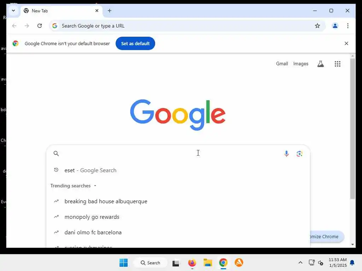
Task: Show hidden system tray icons
Action: point(300,263)
